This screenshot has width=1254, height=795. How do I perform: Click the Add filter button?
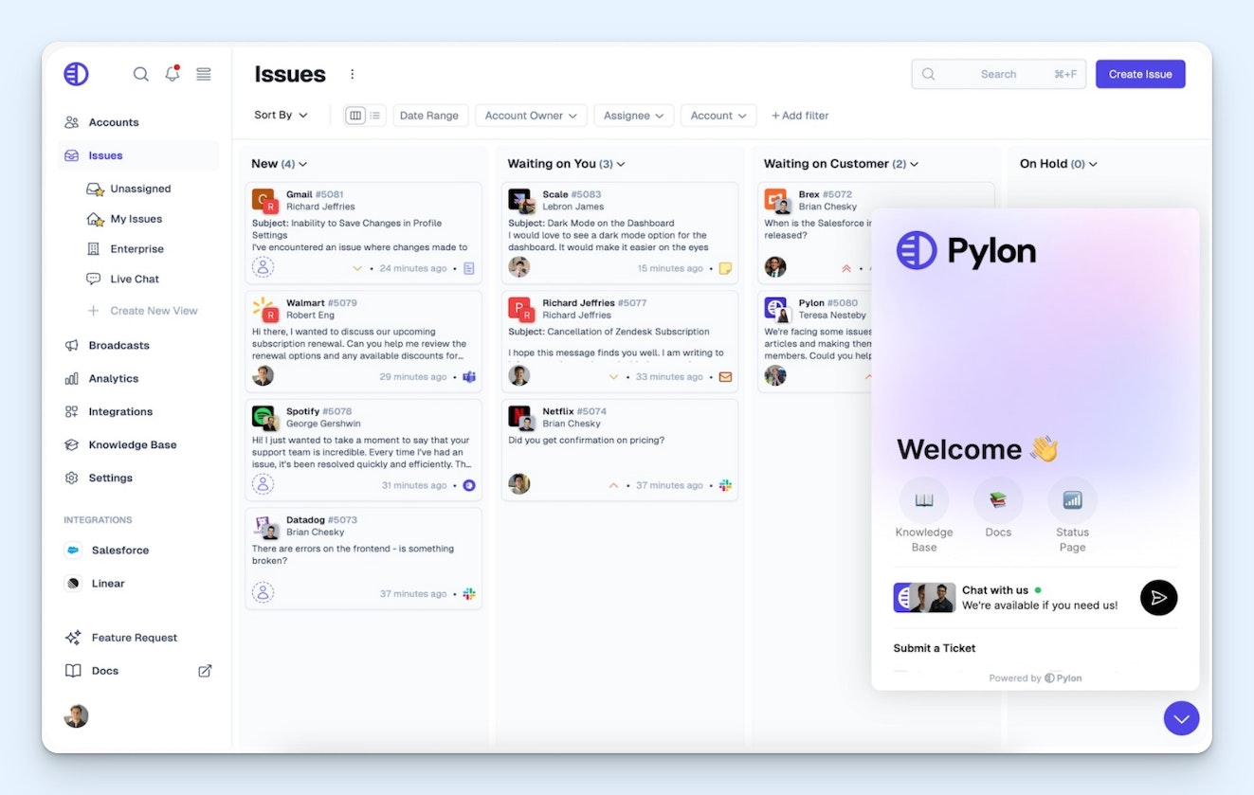click(x=800, y=116)
